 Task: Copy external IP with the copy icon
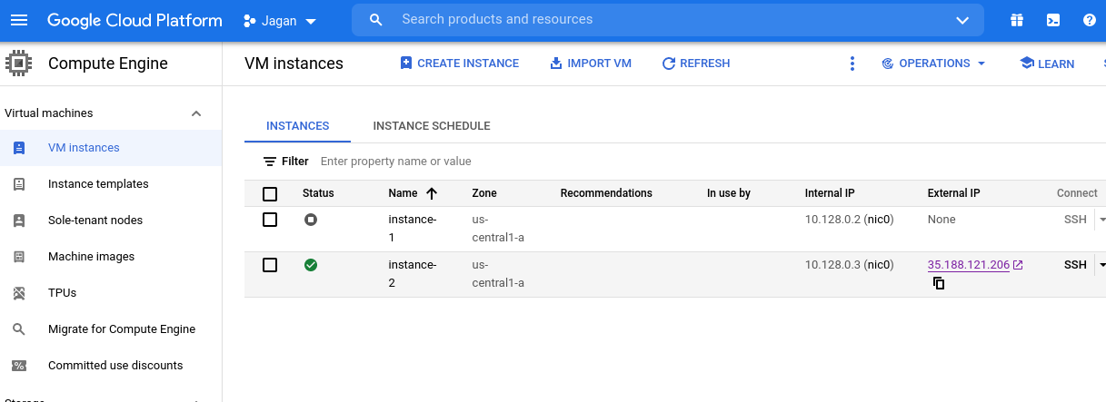[939, 283]
